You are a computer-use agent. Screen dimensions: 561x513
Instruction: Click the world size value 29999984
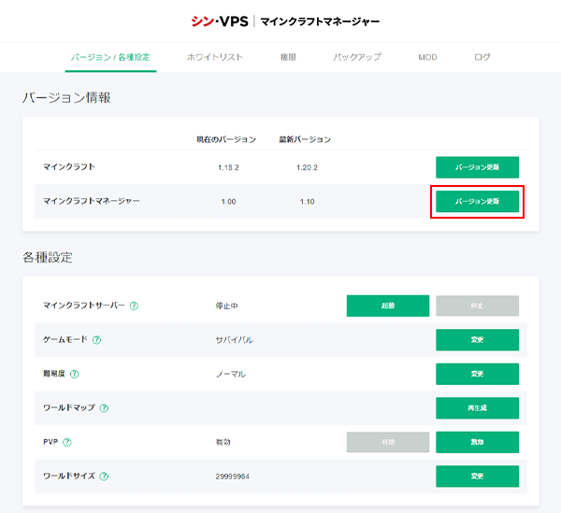232,477
